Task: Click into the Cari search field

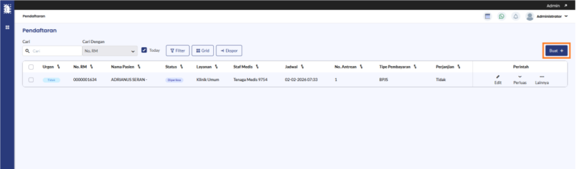Action: pyautogui.click(x=52, y=51)
